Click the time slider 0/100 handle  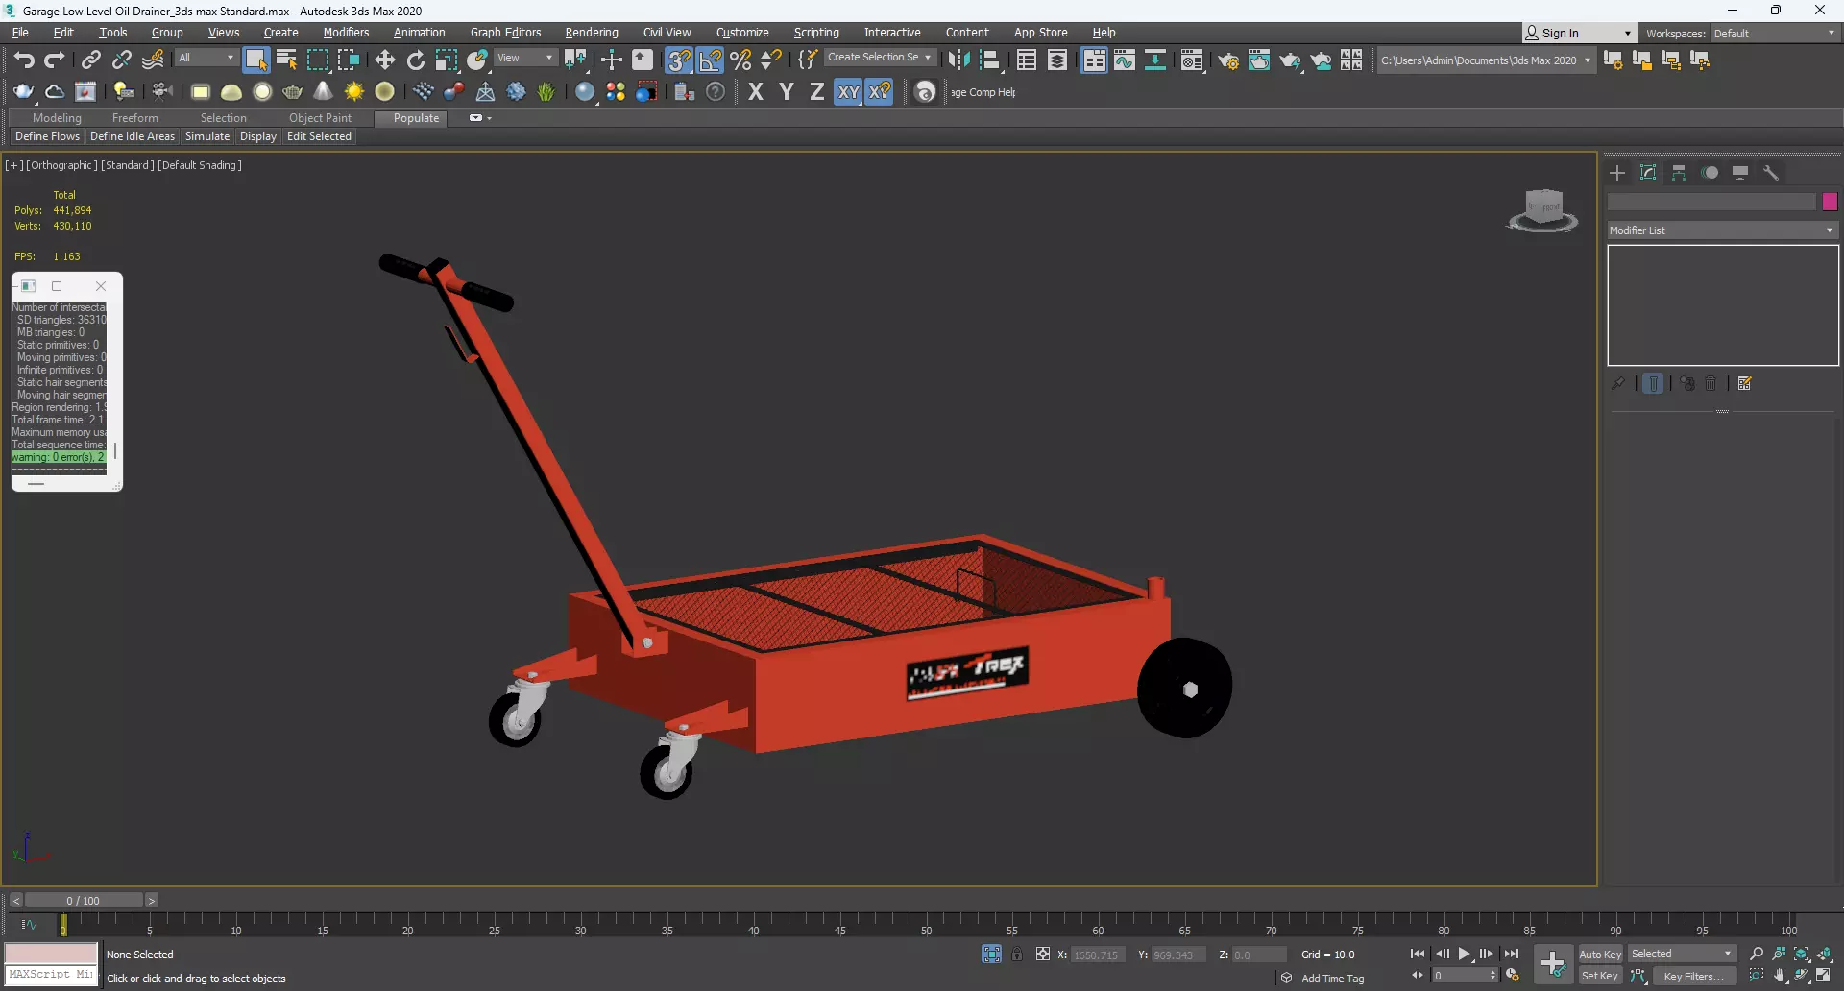(x=84, y=901)
